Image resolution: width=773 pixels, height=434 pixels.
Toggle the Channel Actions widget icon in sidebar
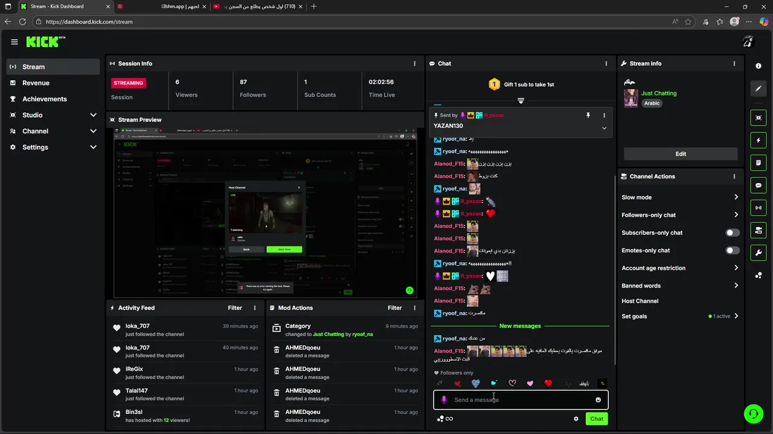pyautogui.click(x=759, y=230)
